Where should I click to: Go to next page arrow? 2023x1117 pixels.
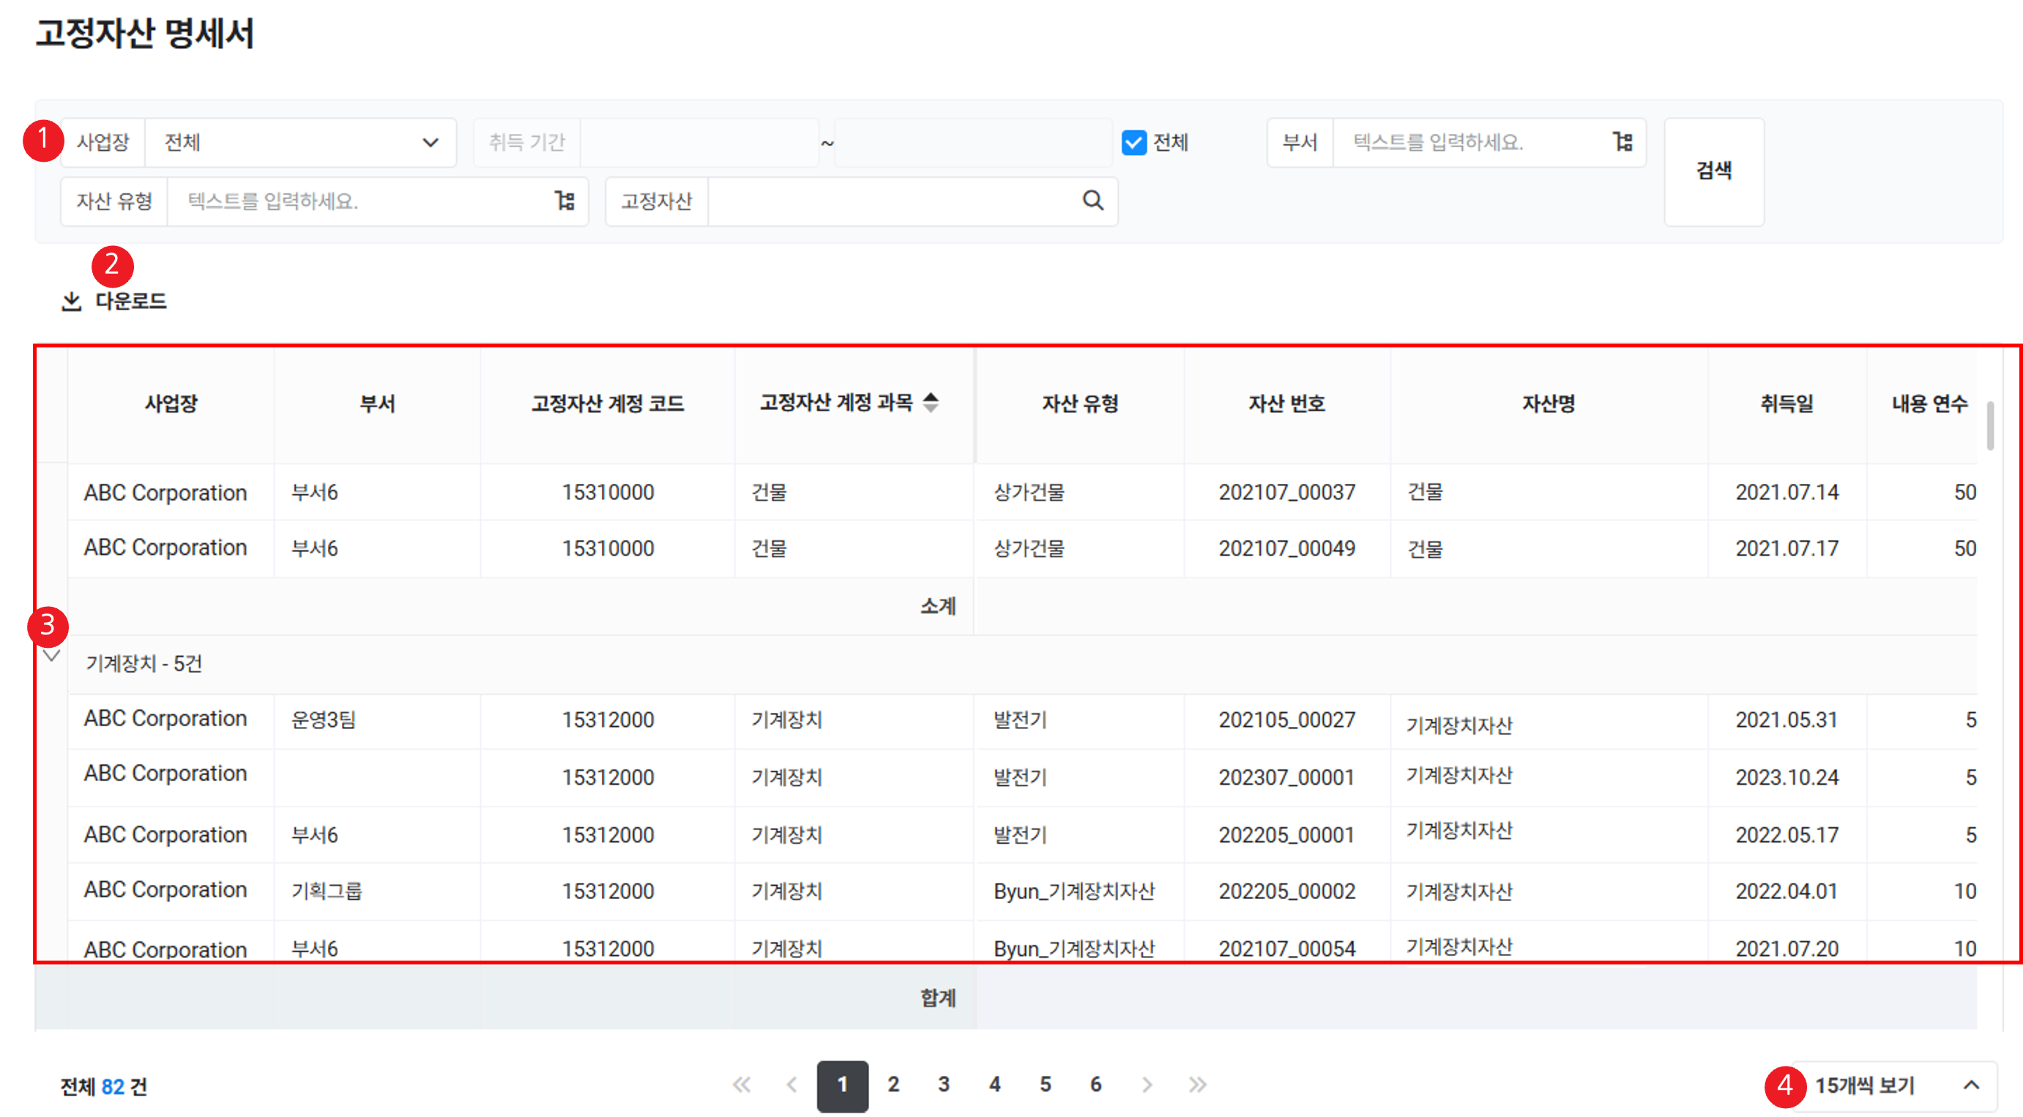tap(1147, 1085)
